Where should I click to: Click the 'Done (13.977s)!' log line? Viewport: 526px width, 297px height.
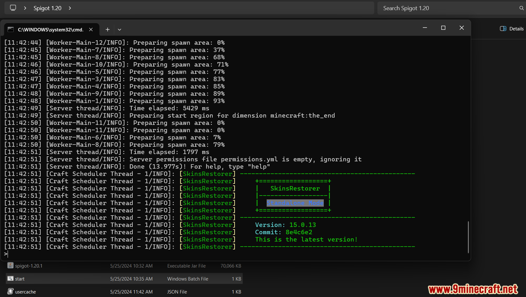137,167
